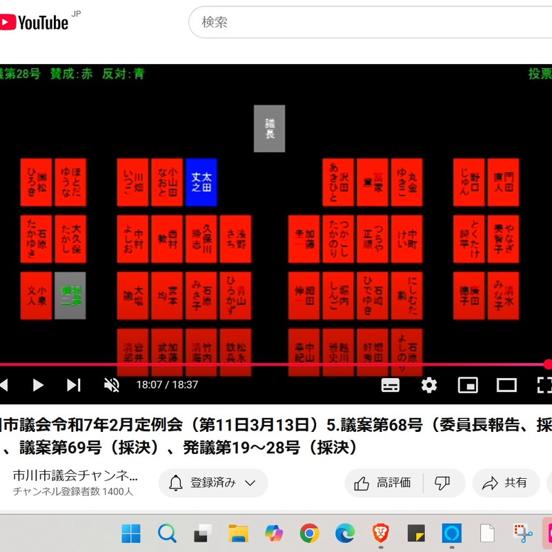This screenshot has width=552, height=552.
Task: Open Brave browser from the taskbar
Action: click(x=380, y=533)
